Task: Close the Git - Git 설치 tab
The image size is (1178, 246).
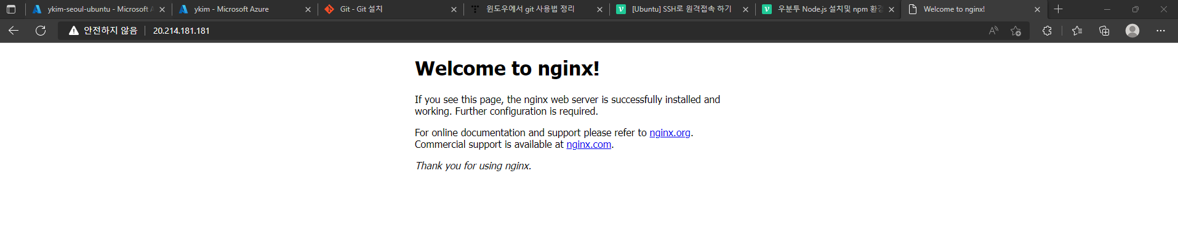Action: [x=454, y=9]
